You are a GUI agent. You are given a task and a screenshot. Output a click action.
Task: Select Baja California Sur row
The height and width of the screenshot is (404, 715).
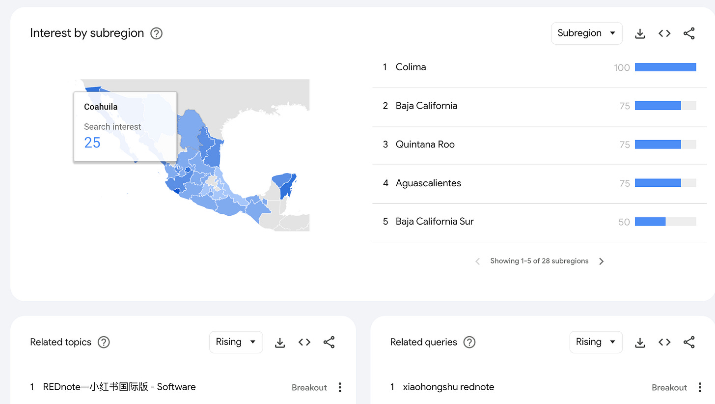tap(539, 222)
